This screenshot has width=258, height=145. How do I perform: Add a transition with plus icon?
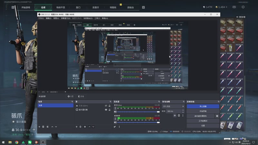pos(175,116)
